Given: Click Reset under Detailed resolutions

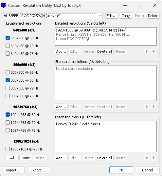Looking at the screenshot, I should coord(121,51).
